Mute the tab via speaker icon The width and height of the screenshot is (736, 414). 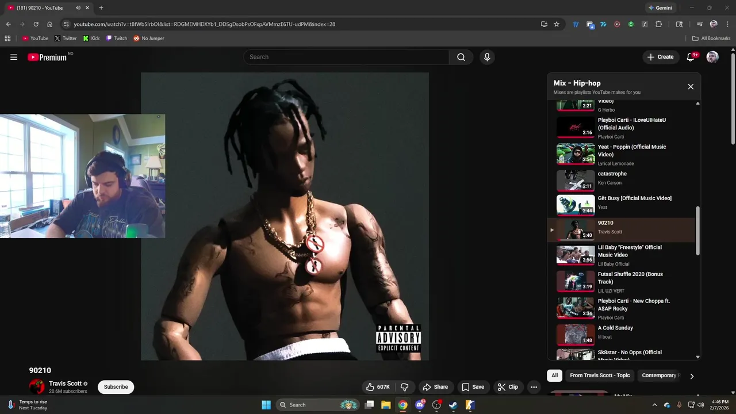coord(78,8)
